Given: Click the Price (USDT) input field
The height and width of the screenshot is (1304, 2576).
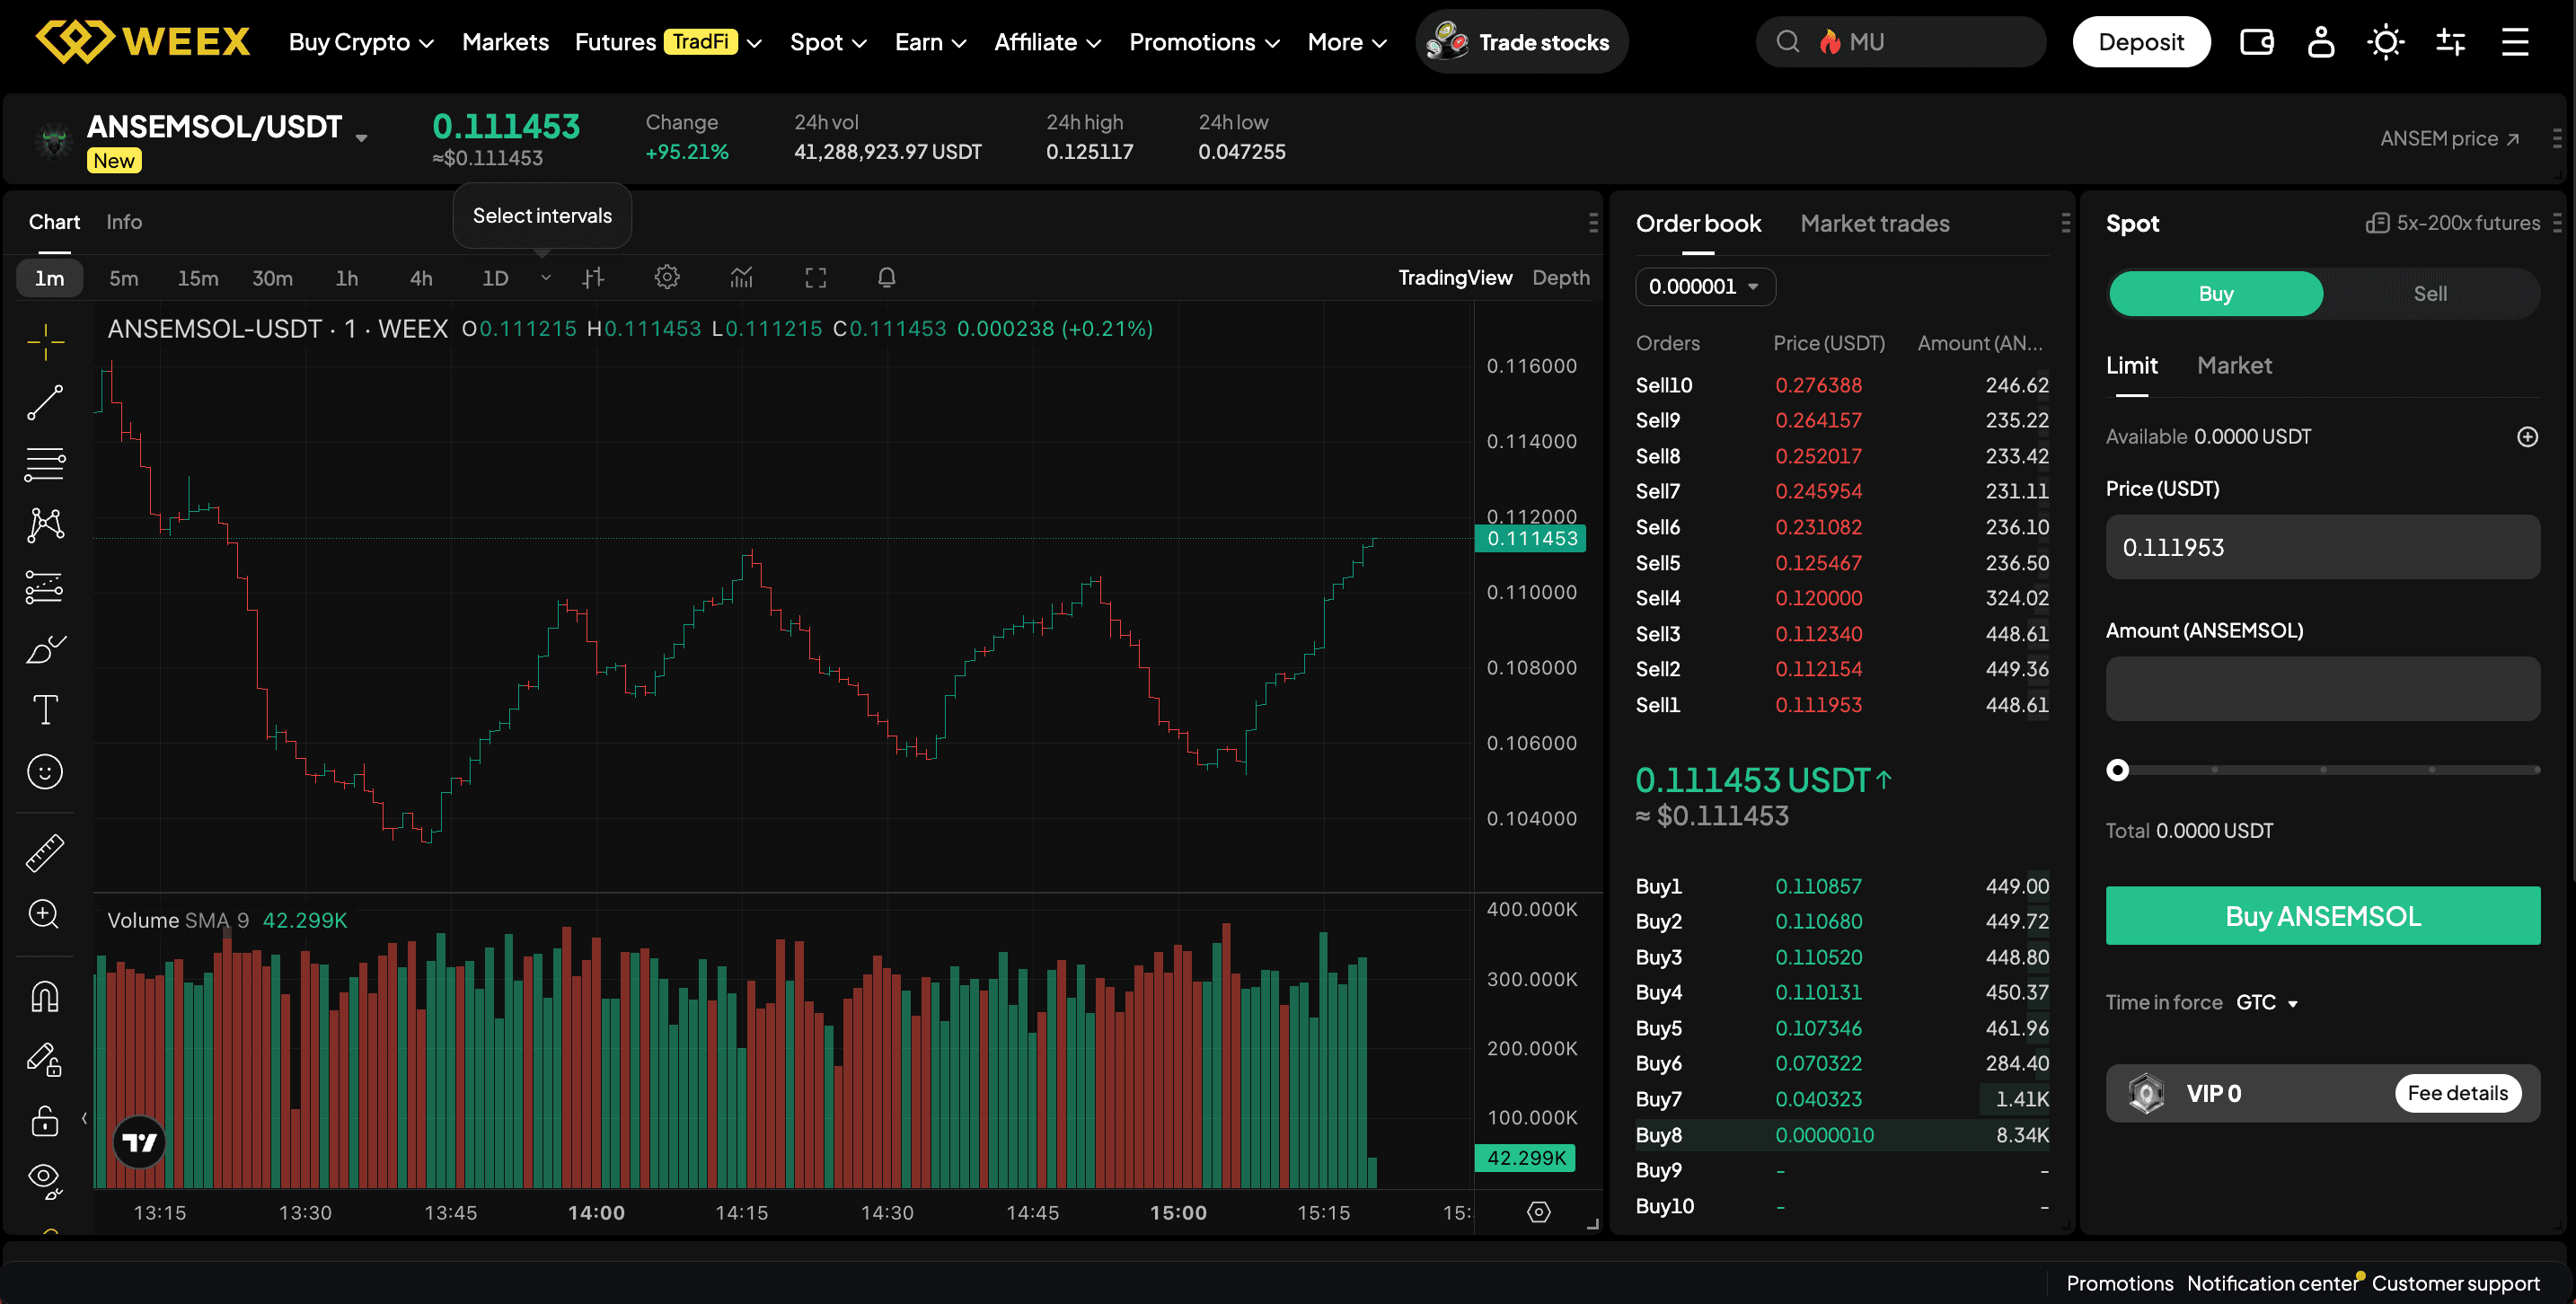Looking at the screenshot, I should 2322,547.
